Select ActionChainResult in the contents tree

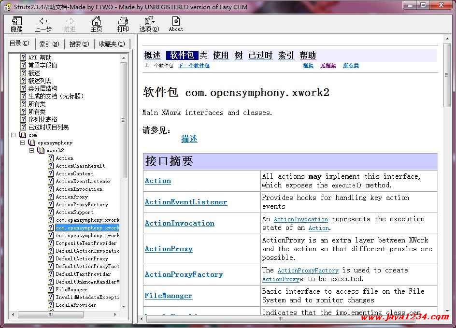(80, 166)
